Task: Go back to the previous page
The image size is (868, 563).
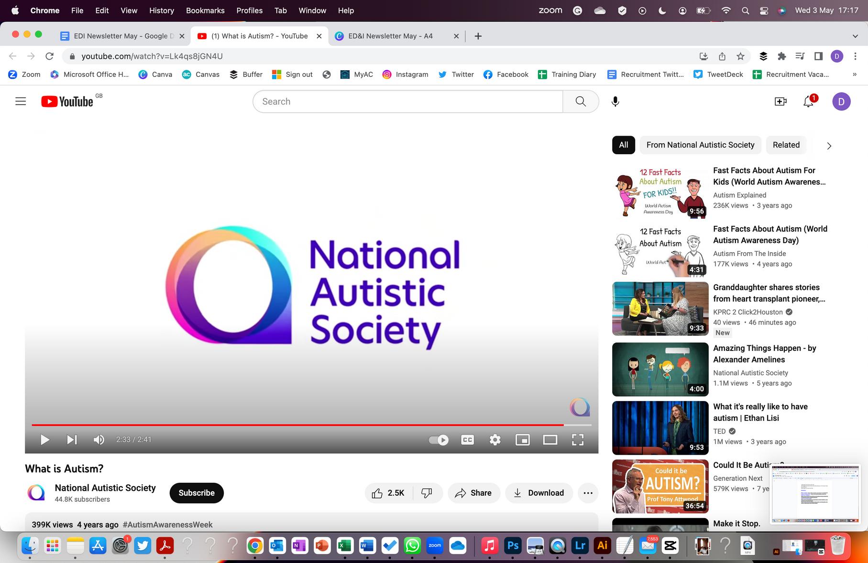Action: pyautogui.click(x=13, y=56)
